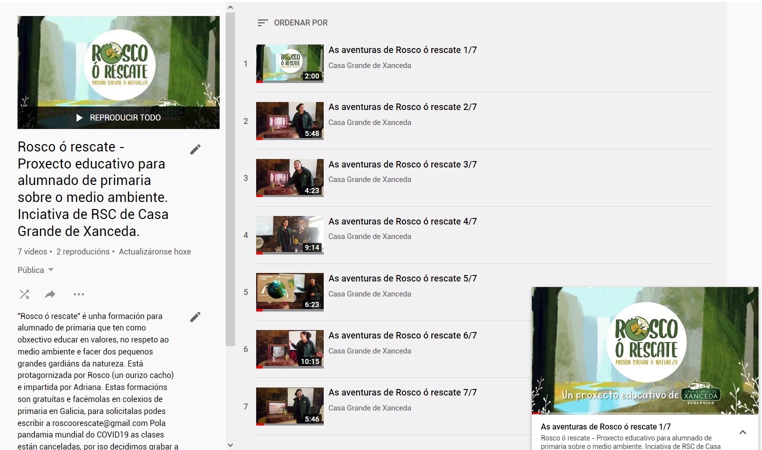The image size is (762, 450).
Task: Open thumbnail of video 2/7 (5:48)
Action: click(290, 121)
